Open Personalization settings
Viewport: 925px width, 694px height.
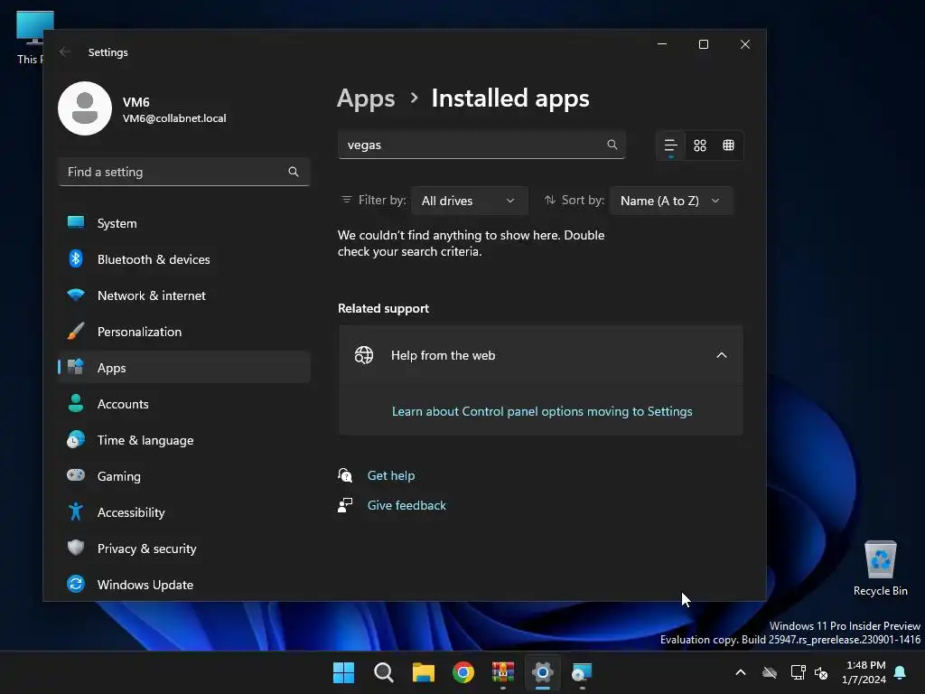point(184,332)
